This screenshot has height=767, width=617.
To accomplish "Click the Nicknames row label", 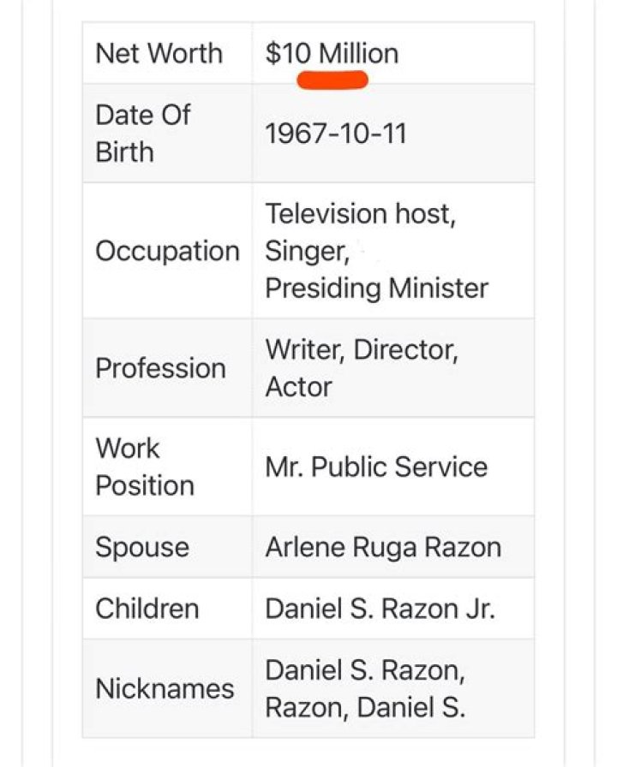I will pos(165,688).
